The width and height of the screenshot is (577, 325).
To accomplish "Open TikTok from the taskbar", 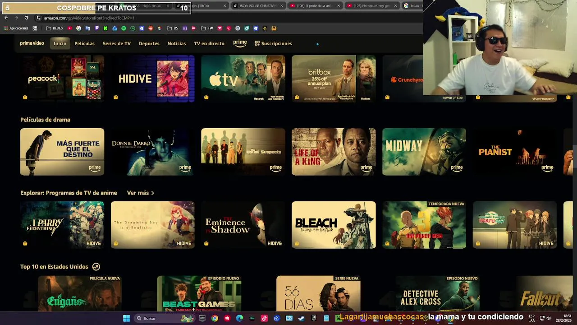I will [264, 318].
